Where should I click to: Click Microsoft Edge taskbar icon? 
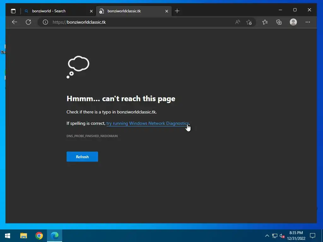pos(55,236)
